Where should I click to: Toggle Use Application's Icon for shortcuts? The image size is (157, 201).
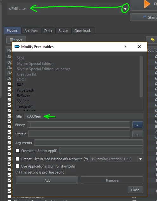point(18,166)
